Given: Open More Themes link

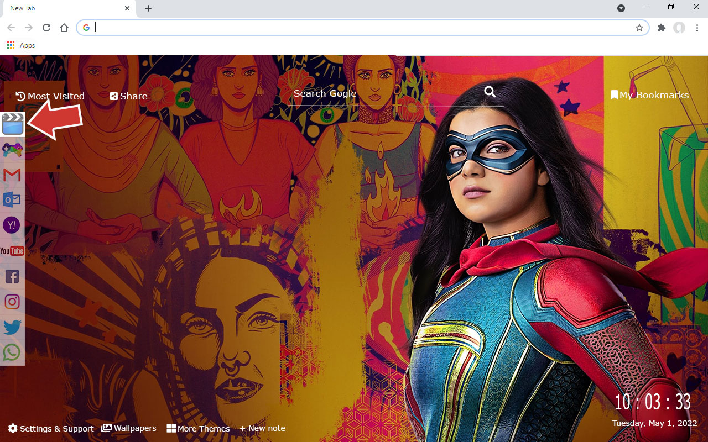Looking at the screenshot, I should pyautogui.click(x=199, y=429).
